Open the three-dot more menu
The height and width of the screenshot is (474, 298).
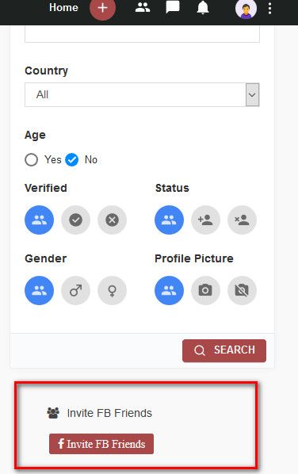coord(269,9)
